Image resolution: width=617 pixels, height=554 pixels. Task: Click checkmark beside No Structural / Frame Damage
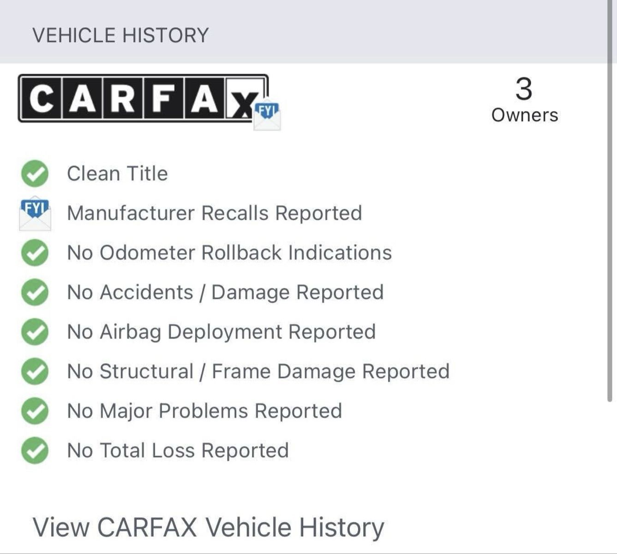pos(35,371)
